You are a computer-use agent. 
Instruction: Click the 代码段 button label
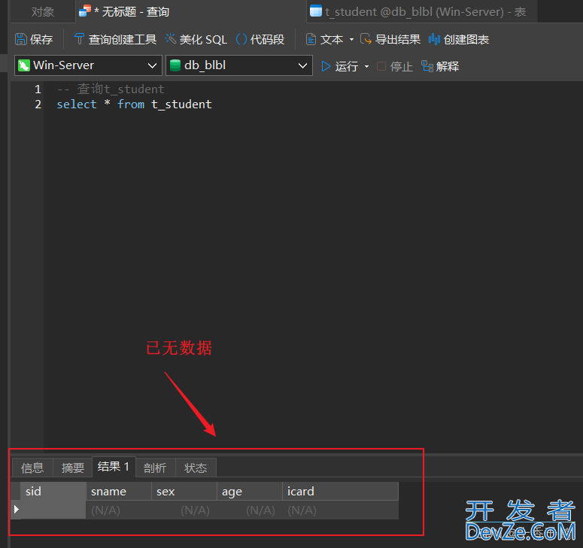pyautogui.click(x=267, y=39)
